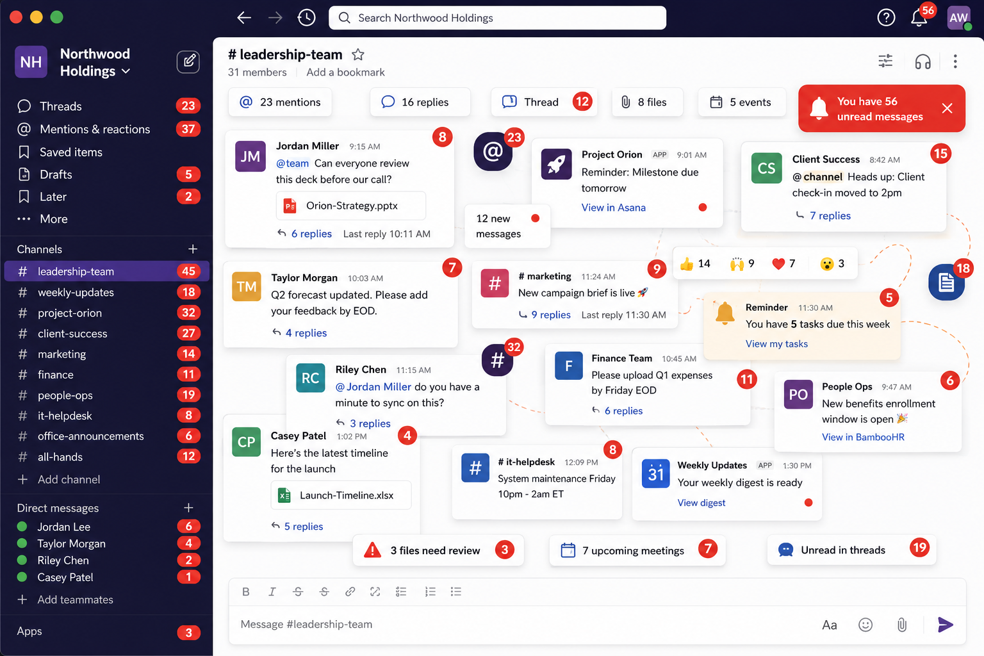The height and width of the screenshot is (656, 984).
Task: Click the bold formatting icon
Action: [246, 592]
